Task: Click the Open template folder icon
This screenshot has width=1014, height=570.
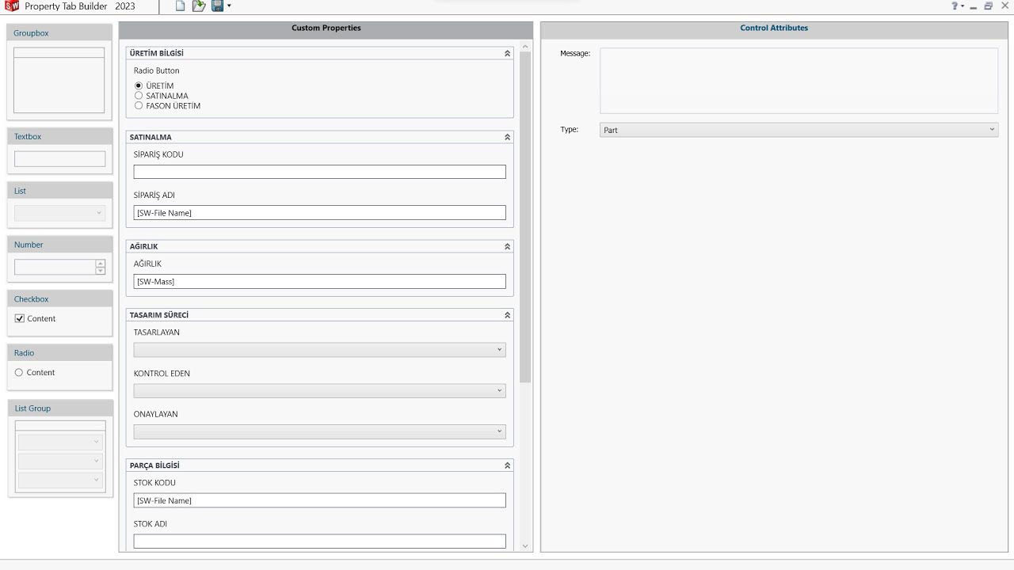Action: pyautogui.click(x=199, y=6)
